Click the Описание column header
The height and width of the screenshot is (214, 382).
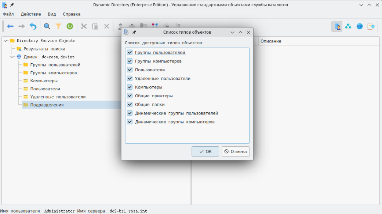(x=271, y=41)
